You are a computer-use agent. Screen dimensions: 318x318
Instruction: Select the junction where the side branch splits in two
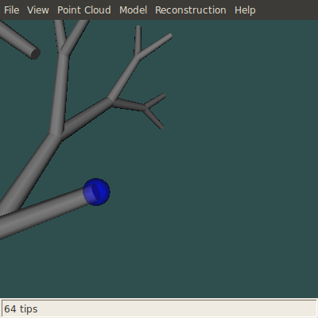(111, 101)
